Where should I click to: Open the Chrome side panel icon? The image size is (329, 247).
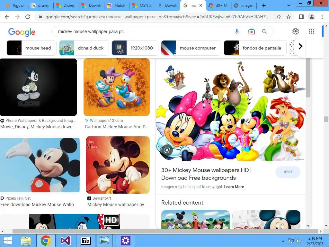tap(301, 17)
